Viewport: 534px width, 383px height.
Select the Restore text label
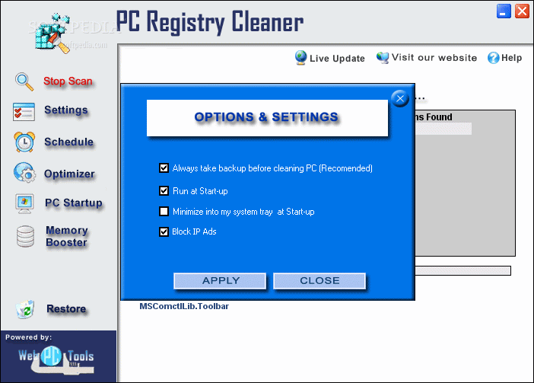[x=66, y=308]
